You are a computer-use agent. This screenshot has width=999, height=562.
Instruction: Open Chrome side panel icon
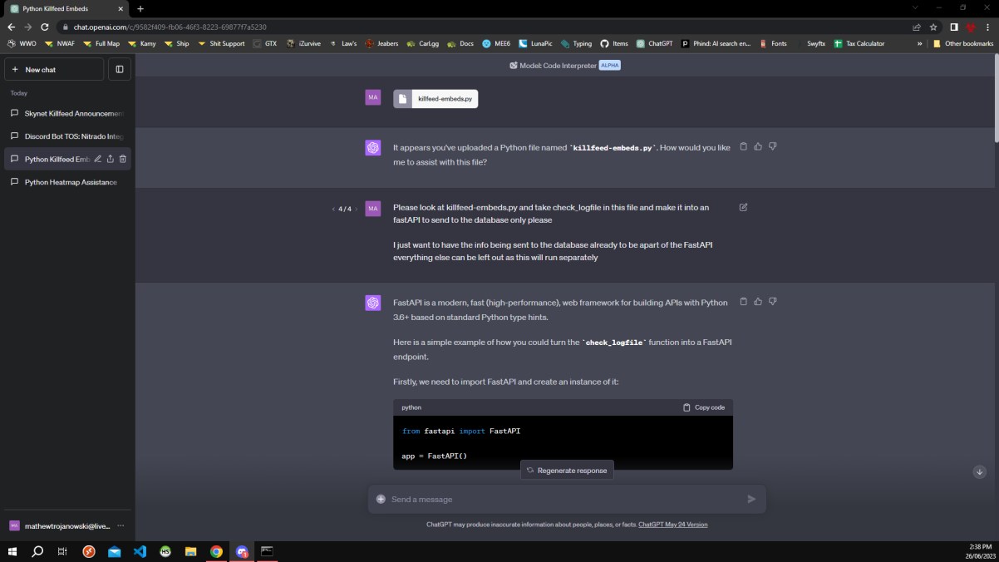coord(954,27)
